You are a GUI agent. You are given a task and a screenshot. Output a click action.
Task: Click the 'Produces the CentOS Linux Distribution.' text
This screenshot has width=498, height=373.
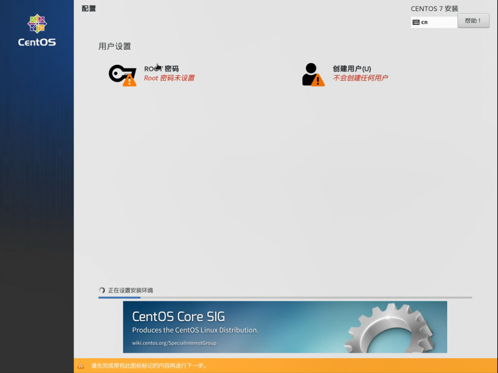pos(196,330)
